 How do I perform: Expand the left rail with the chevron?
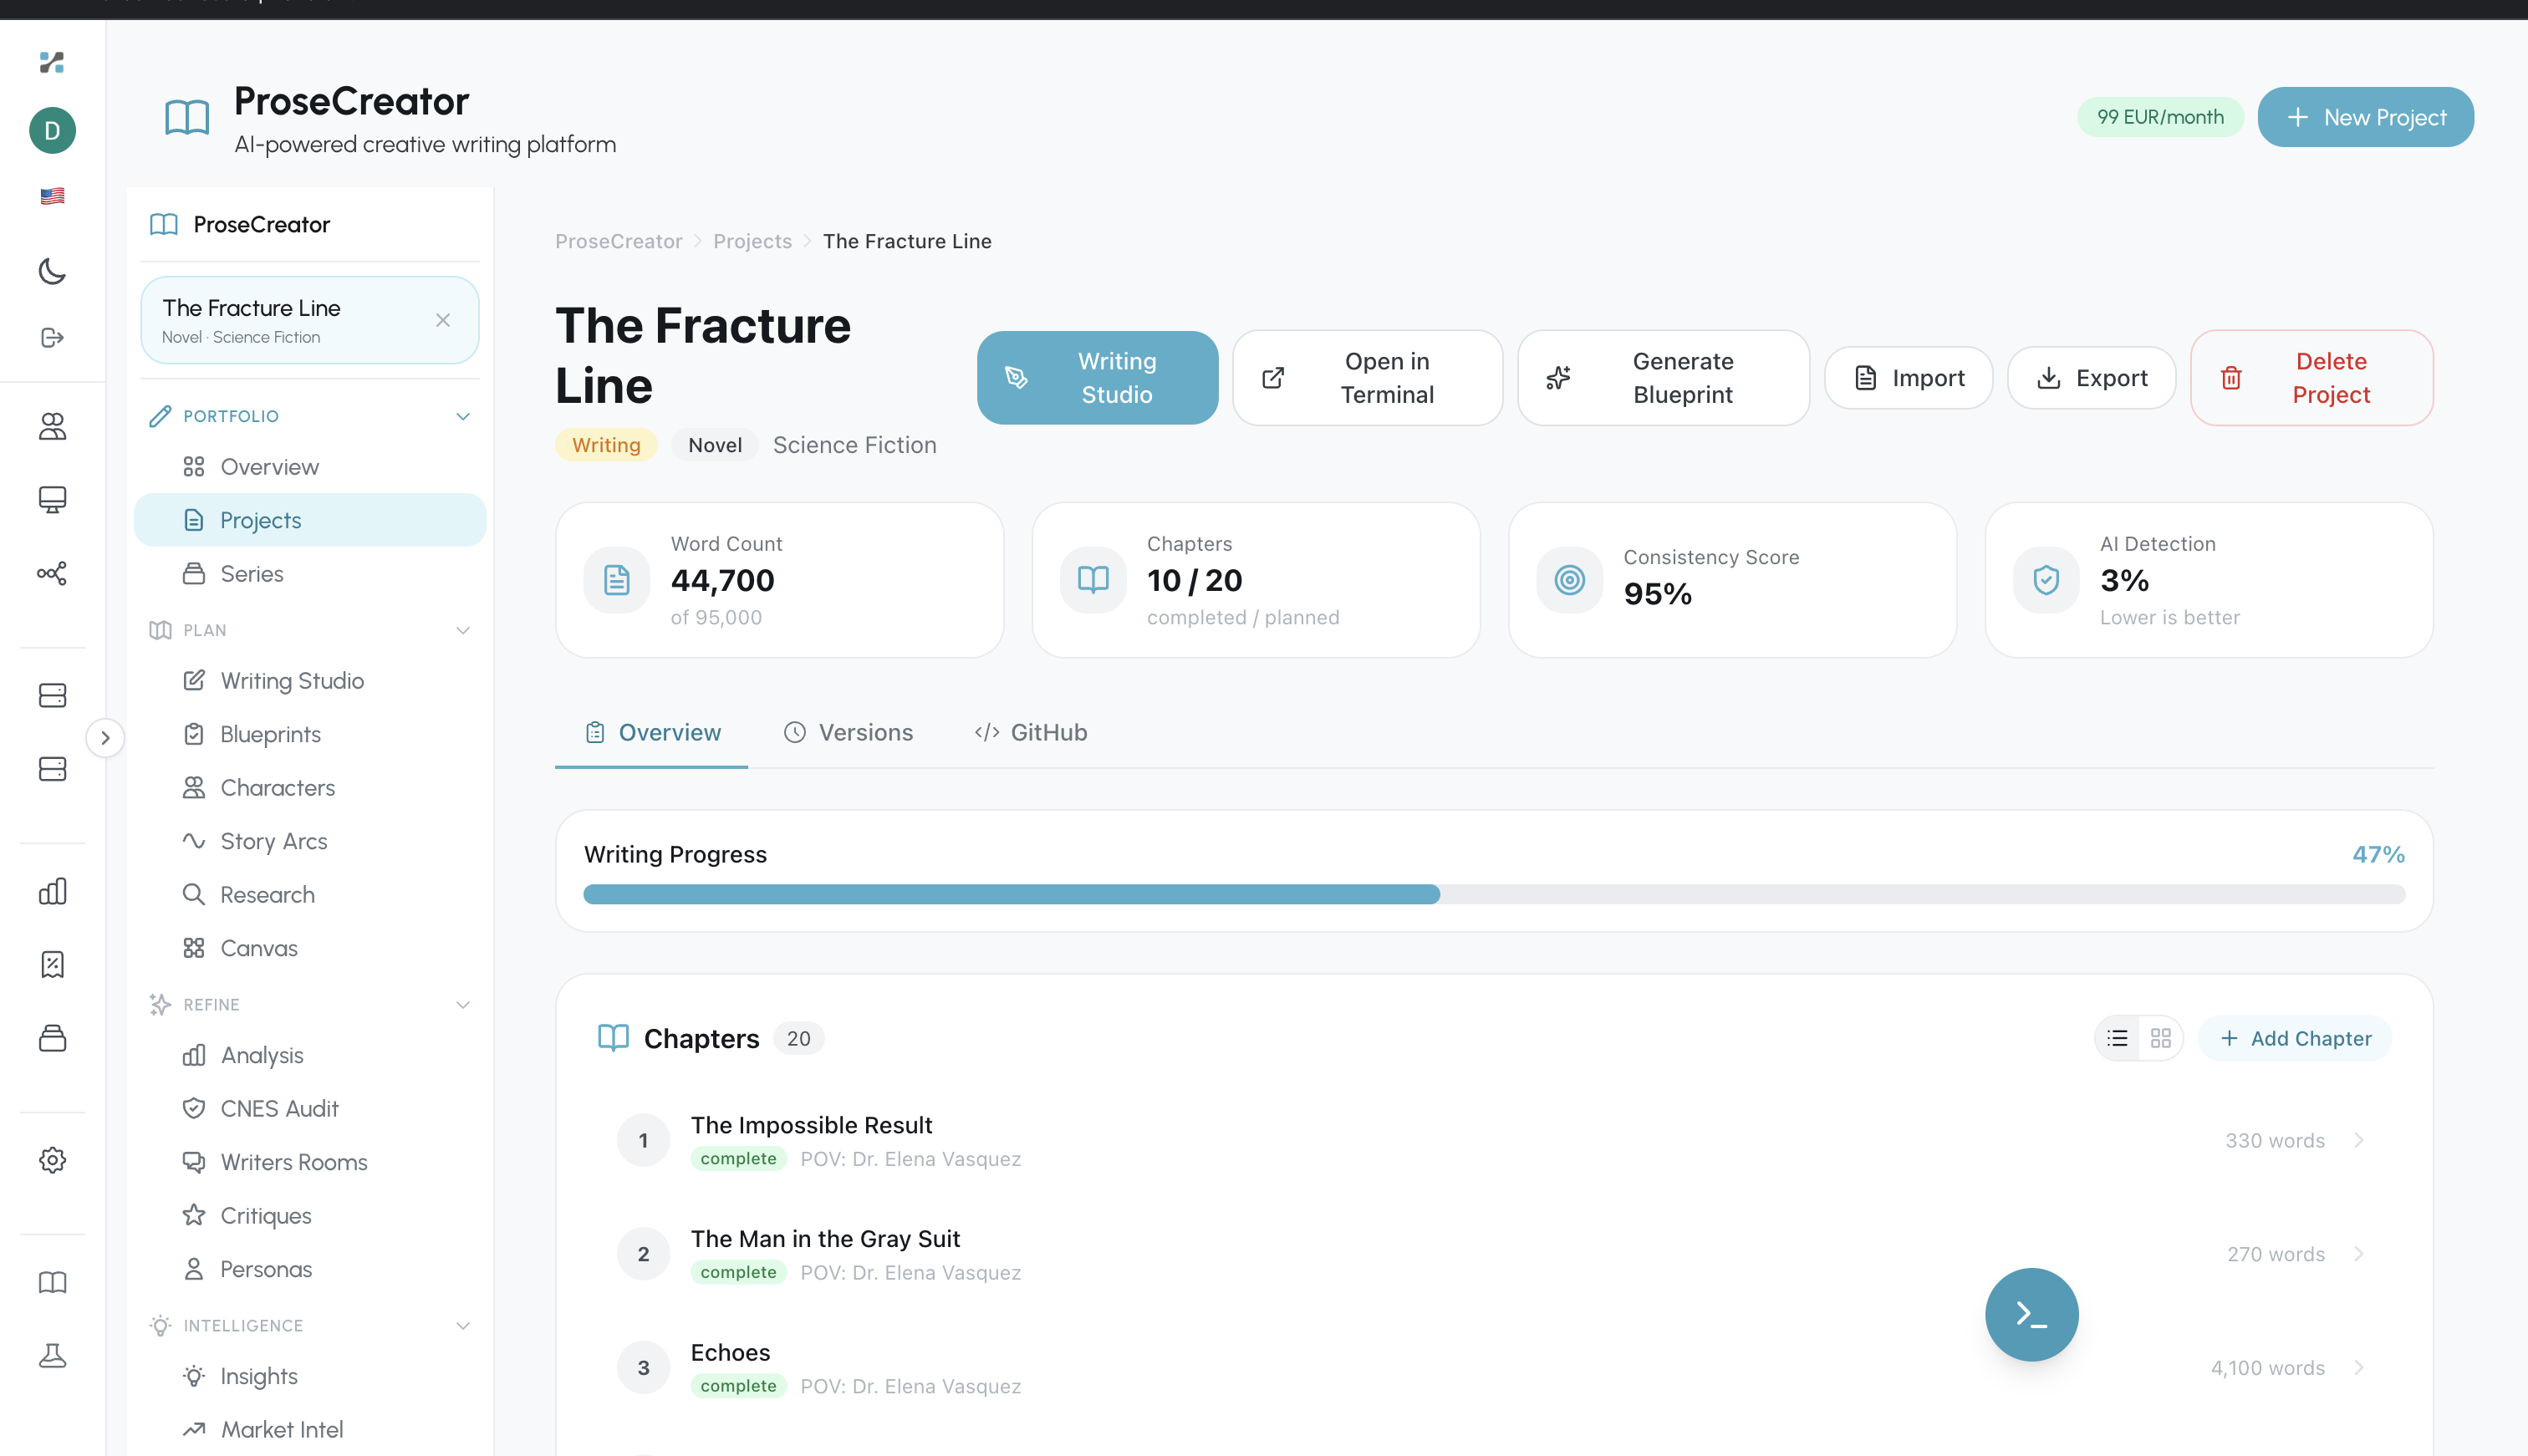tap(106, 738)
